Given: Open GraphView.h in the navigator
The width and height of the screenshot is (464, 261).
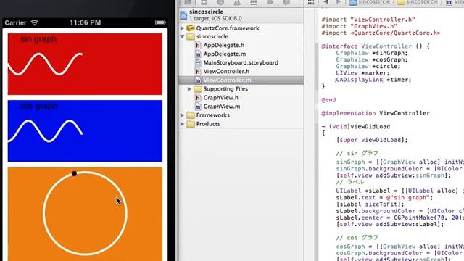Looking at the screenshot, I should 220,98.
